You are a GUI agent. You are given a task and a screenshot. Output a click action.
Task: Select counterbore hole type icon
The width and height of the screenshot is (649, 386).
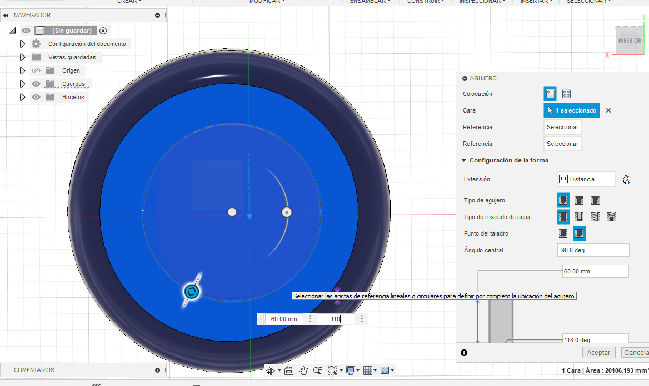[579, 200]
